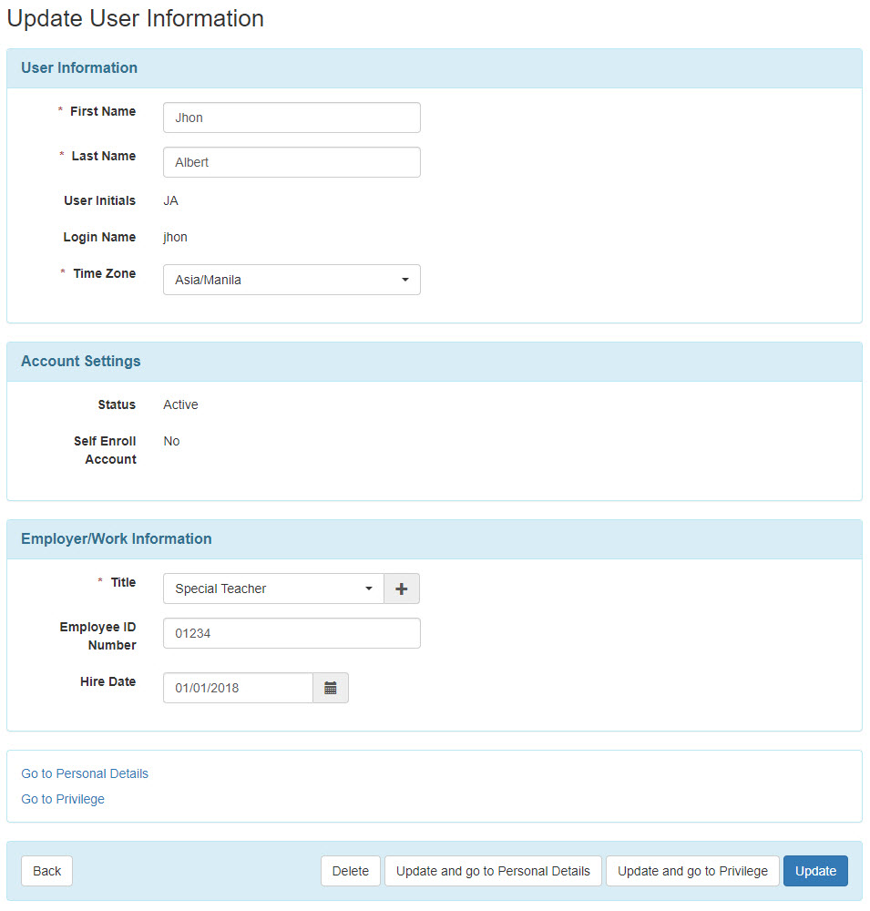This screenshot has height=911, width=870.
Task: Click the First Name input field
Action: [x=292, y=118]
